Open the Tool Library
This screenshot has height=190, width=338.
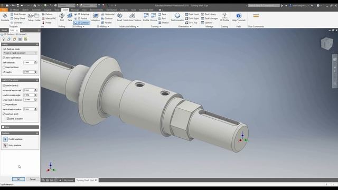[209, 14]
